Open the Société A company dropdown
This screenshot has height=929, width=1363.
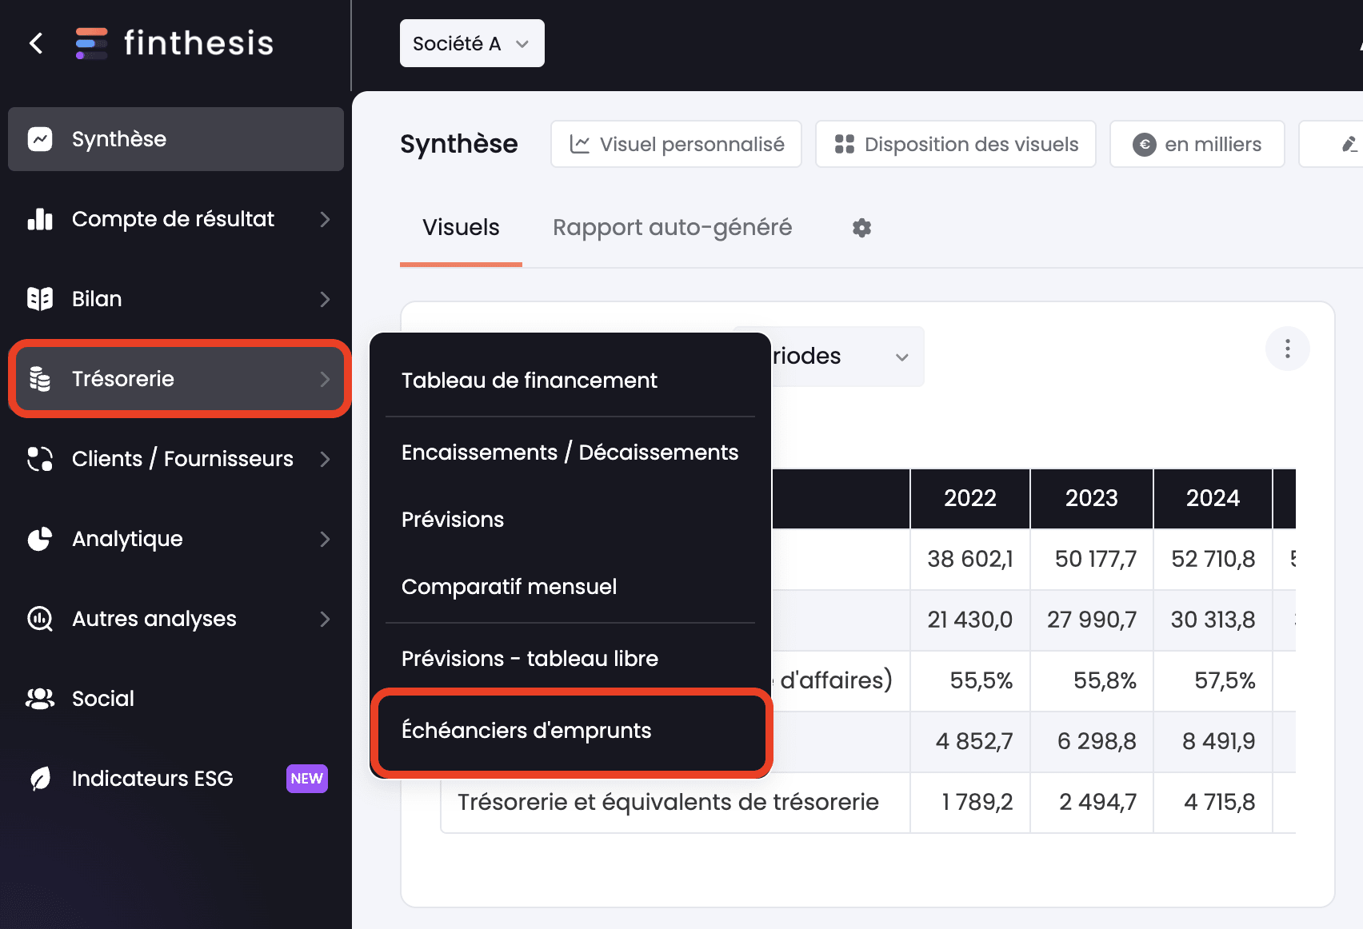(472, 43)
